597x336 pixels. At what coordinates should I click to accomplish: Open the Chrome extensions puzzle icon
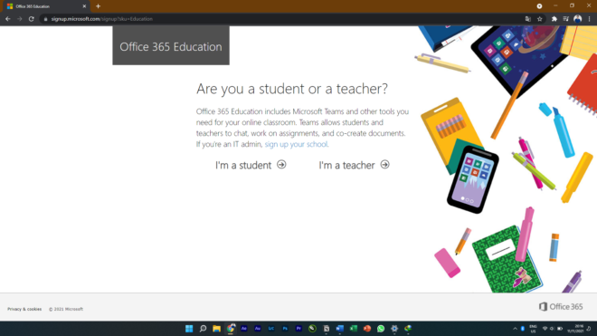tap(554, 19)
